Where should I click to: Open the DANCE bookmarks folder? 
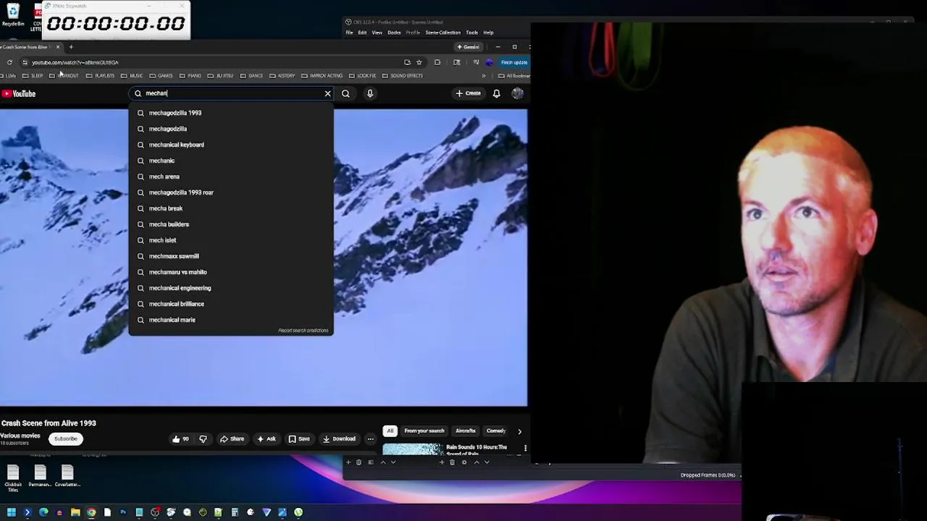[x=251, y=75]
